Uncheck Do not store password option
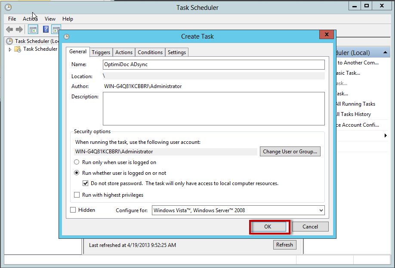Image resolution: width=395 pixels, height=268 pixels. [86, 183]
